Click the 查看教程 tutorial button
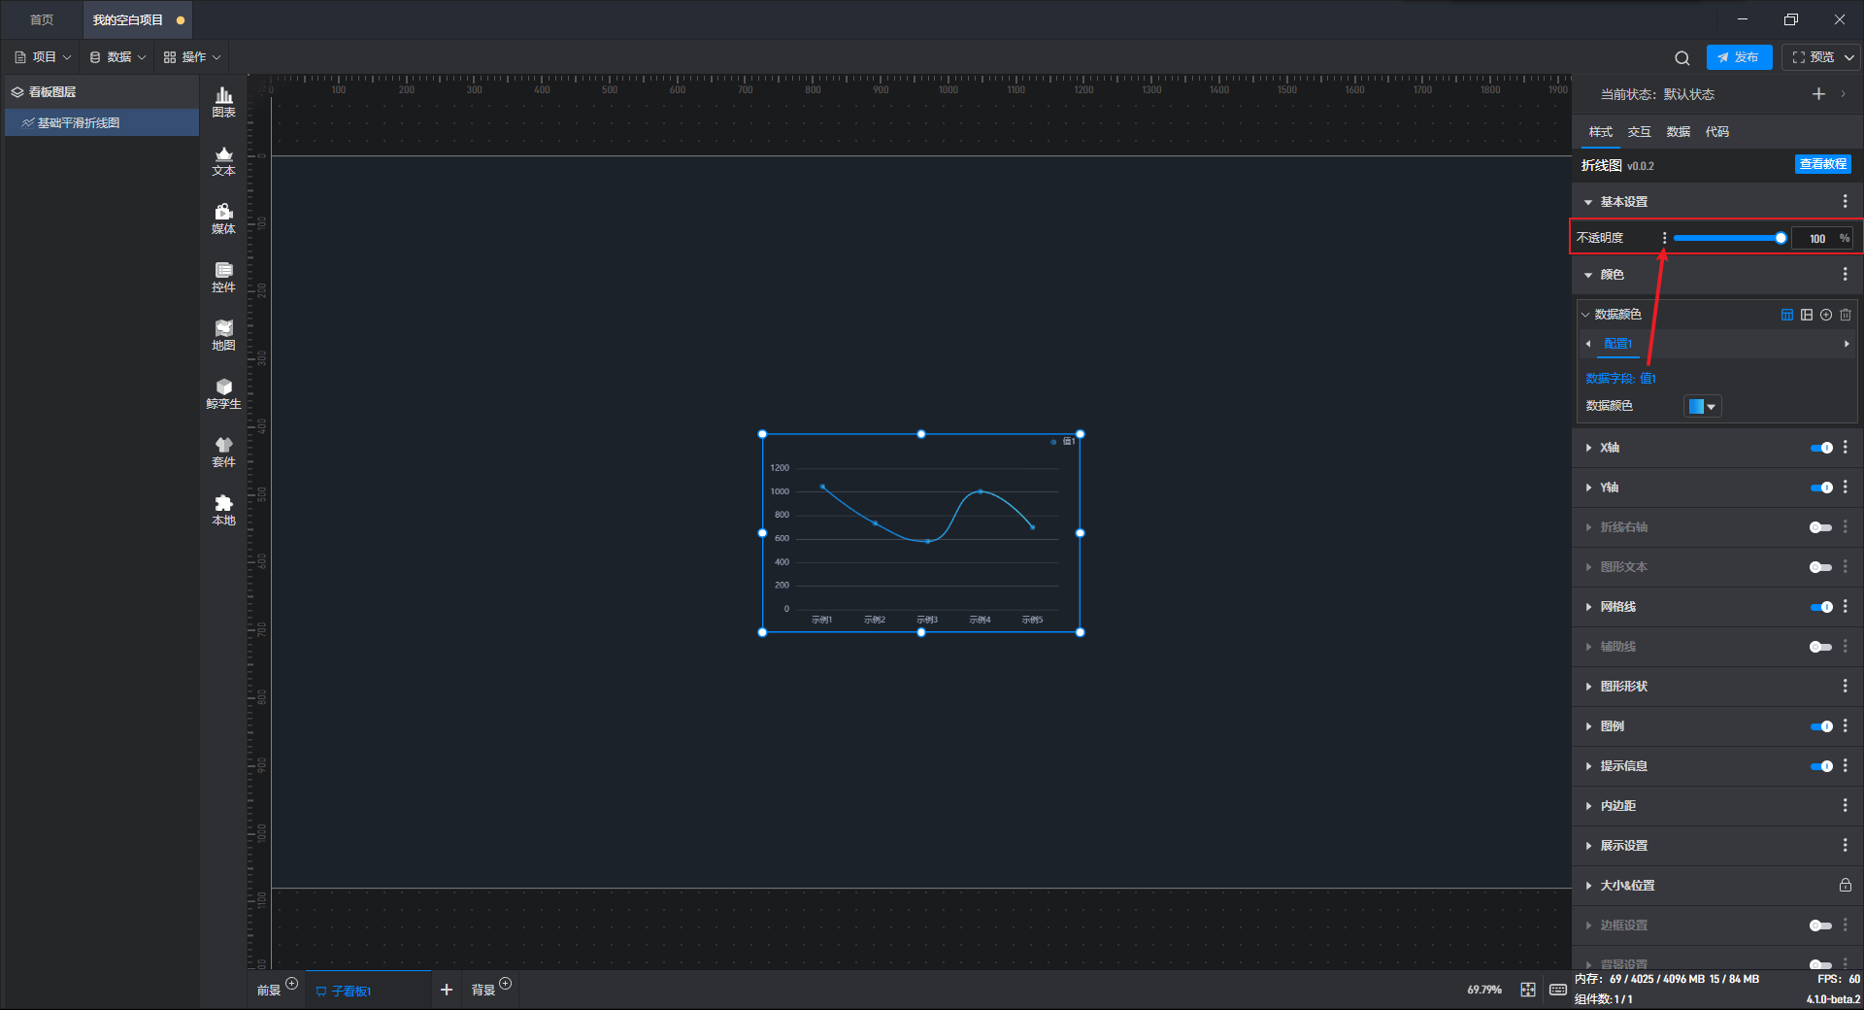1864x1010 pixels. pyautogui.click(x=1822, y=164)
